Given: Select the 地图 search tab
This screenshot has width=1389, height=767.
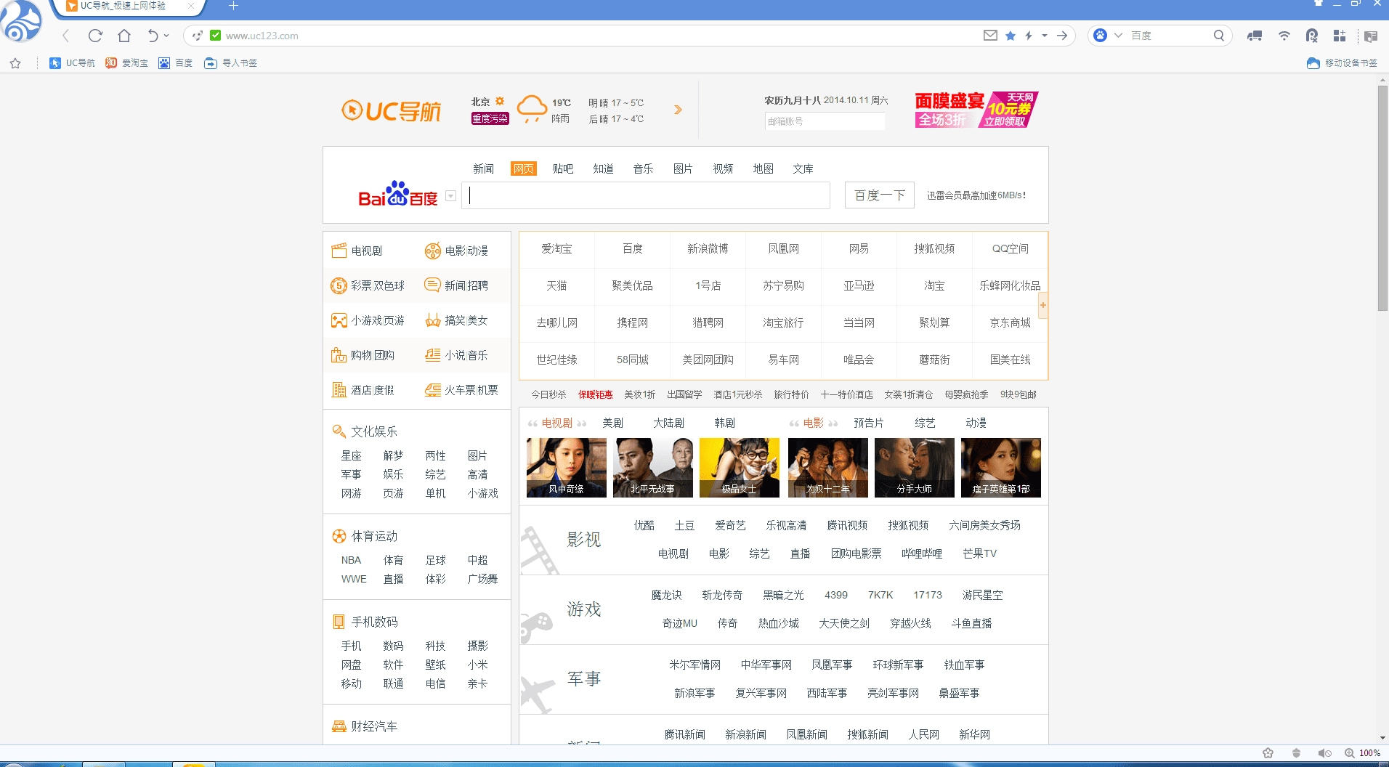Looking at the screenshot, I should tap(763, 169).
